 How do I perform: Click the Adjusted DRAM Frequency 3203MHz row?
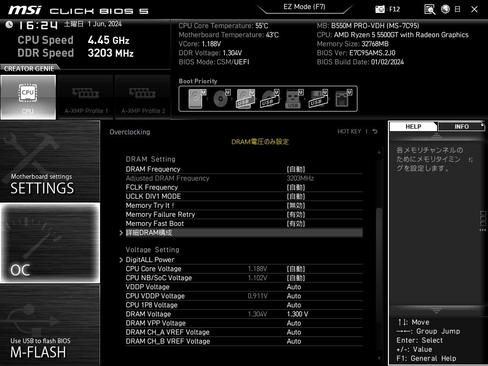coord(244,178)
